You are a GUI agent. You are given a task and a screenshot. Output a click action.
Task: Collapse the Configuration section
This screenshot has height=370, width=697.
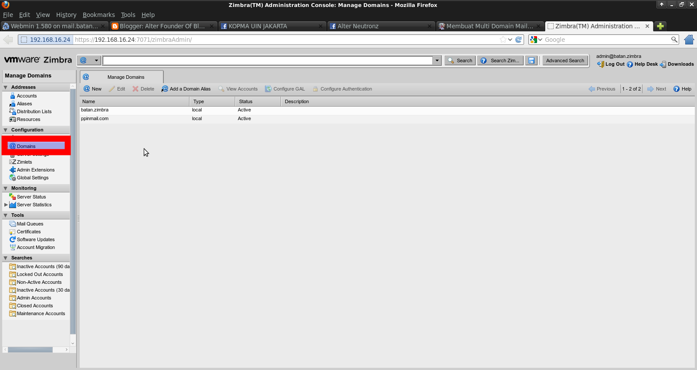(6, 130)
